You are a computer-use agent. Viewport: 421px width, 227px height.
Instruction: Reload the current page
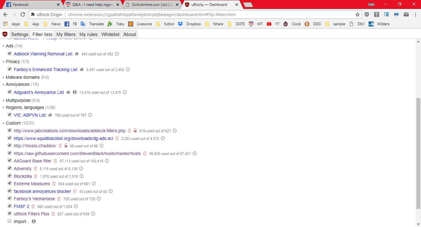(23, 14)
